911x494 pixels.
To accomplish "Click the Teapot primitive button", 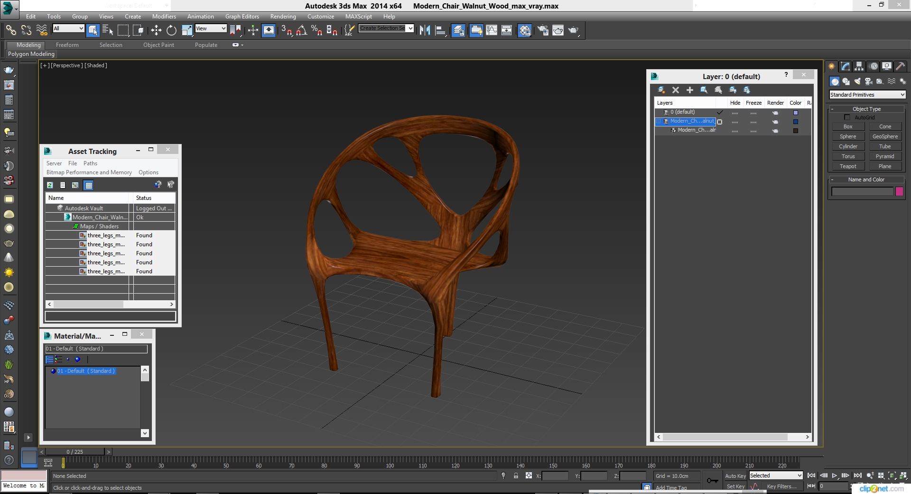I will pos(847,166).
